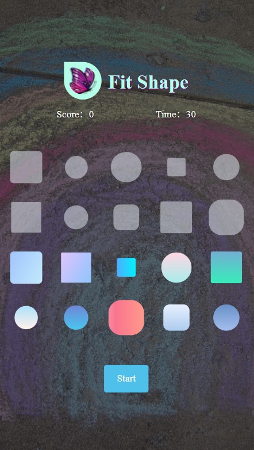Click the blue Start button
254x450 pixels.
126,378
